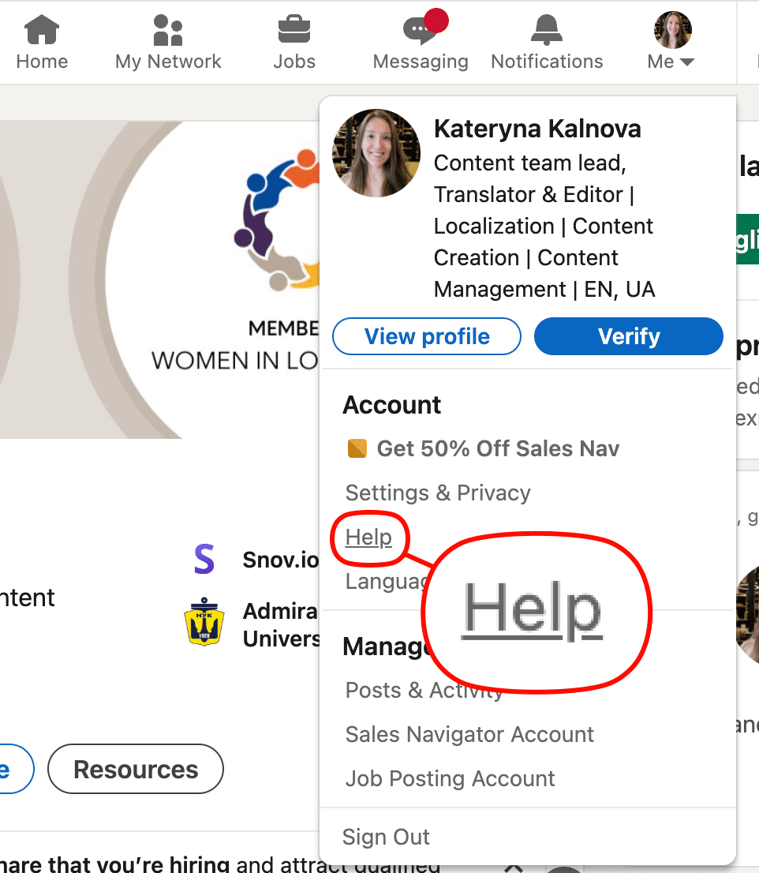
Task: Go to the Home feed icon
Action: [42, 31]
